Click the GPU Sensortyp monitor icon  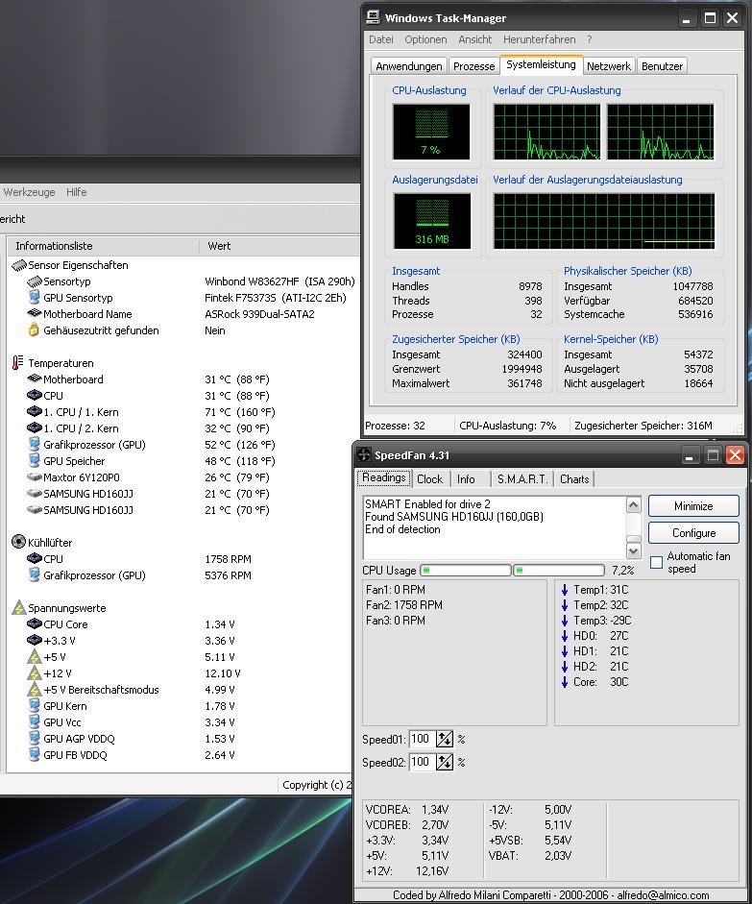[x=34, y=298]
